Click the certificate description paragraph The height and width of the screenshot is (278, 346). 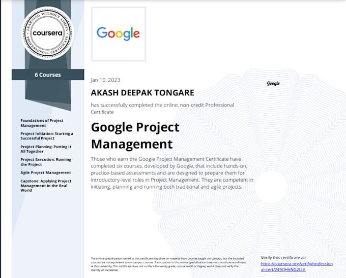172,173
